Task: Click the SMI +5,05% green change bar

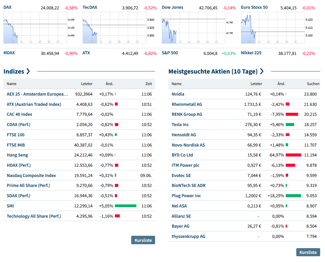Action: (x=125, y=206)
